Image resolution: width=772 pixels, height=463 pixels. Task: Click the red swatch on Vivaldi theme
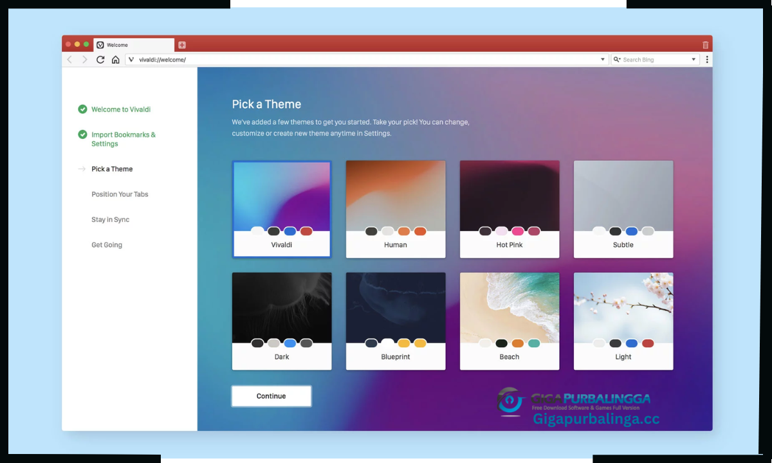(x=306, y=232)
